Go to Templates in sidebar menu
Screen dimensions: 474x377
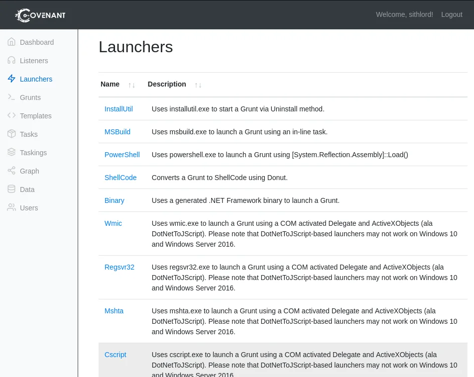pyautogui.click(x=35, y=116)
